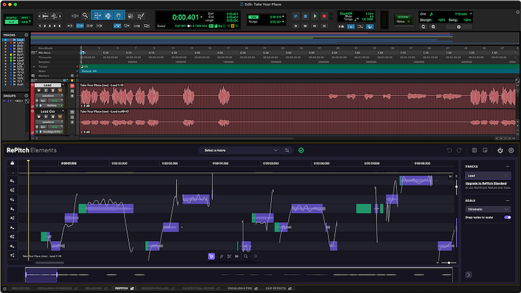Open RePitch settings gear icon
Screen dimensions: 521x293
(511, 150)
